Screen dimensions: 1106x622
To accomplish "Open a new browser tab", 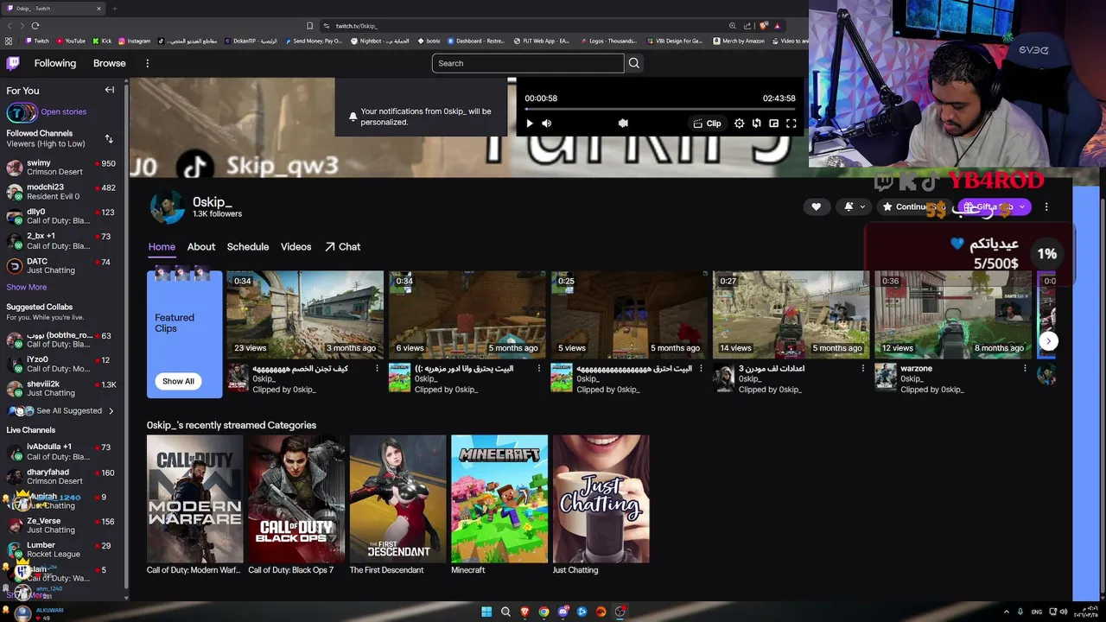I will click(x=114, y=9).
